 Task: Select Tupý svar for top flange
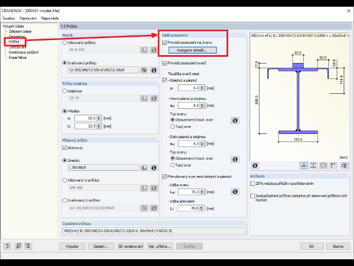coord(172,126)
